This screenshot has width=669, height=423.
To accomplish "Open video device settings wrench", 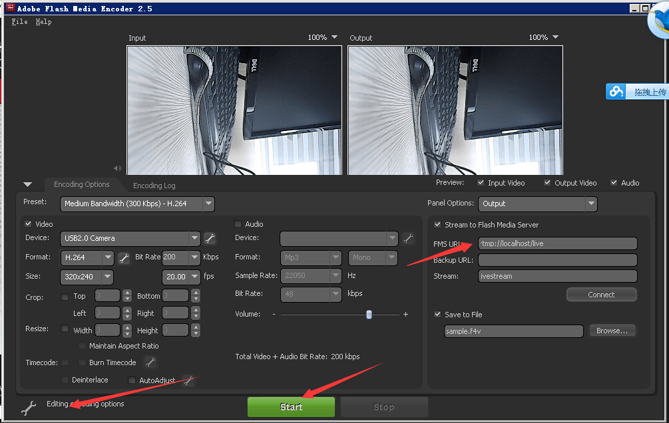I will tap(210, 238).
